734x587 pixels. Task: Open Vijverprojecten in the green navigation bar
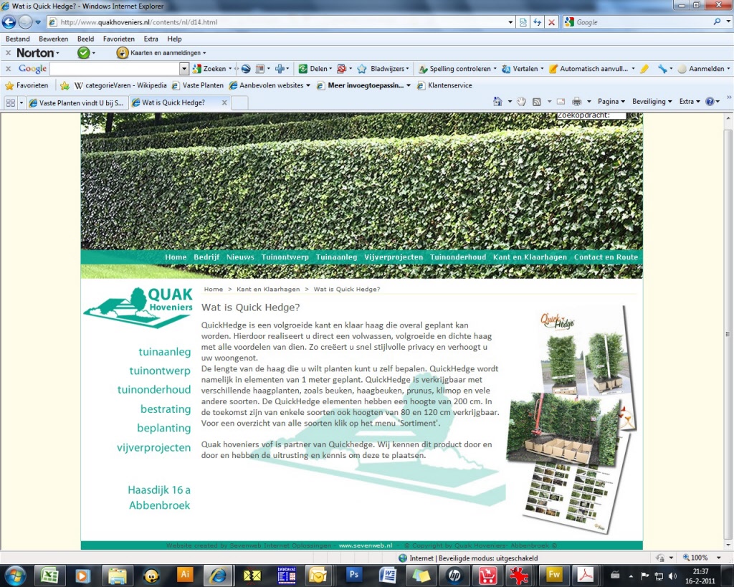[x=394, y=257]
